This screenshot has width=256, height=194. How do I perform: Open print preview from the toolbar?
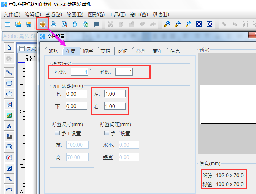[x=64, y=24]
